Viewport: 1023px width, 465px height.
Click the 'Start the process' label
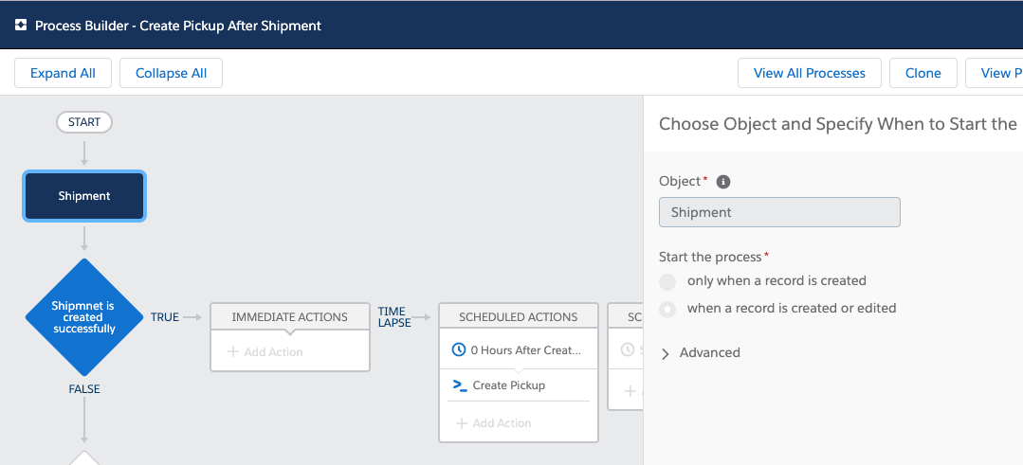[x=710, y=258]
